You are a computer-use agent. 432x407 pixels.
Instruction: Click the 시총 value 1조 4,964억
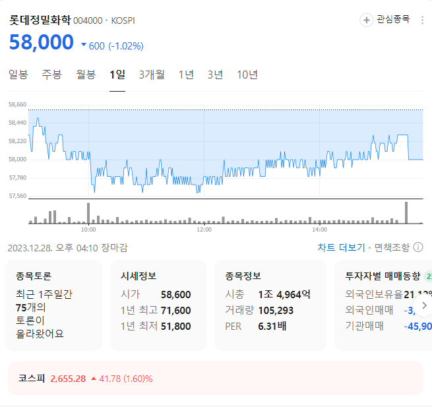[284, 295]
